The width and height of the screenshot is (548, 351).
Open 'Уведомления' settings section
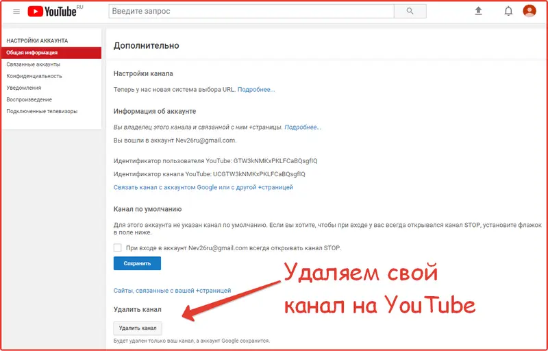coord(24,88)
